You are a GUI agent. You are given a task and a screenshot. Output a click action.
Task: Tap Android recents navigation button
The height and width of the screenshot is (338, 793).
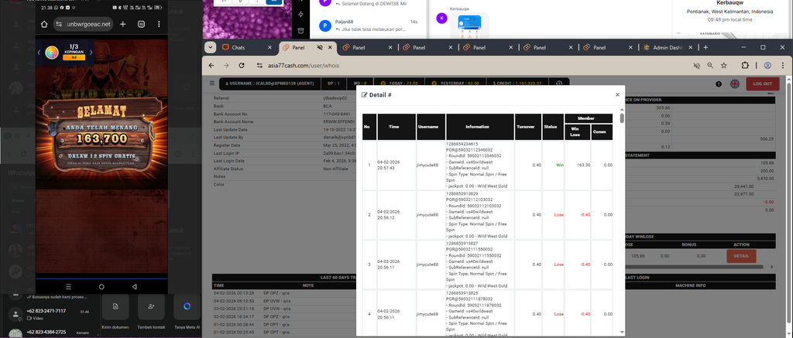coord(69,286)
